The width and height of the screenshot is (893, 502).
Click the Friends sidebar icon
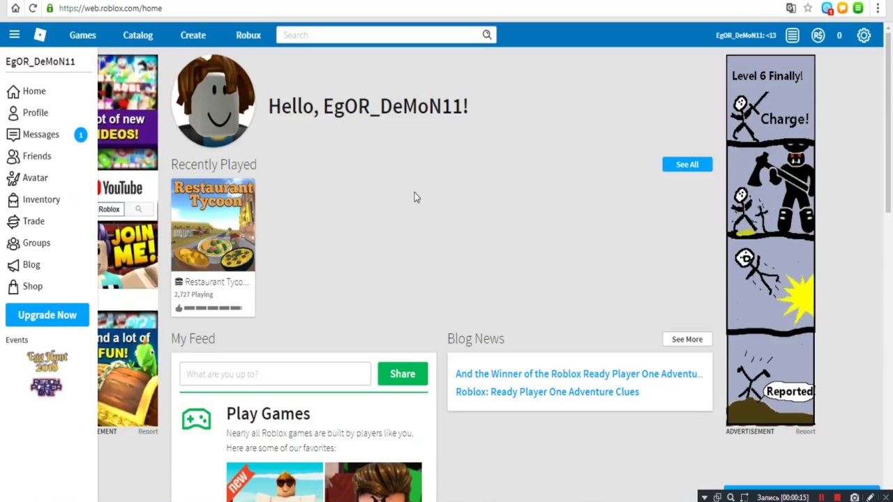point(13,156)
